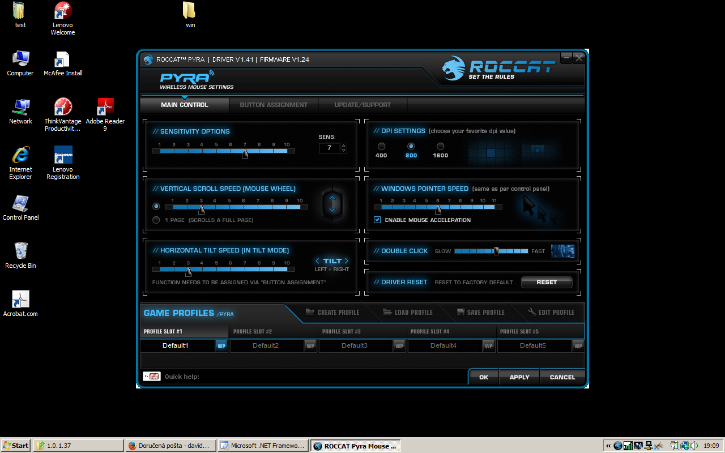Click the TILT right arrow
Screen dimensions: 725x453
tap(347, 261)
